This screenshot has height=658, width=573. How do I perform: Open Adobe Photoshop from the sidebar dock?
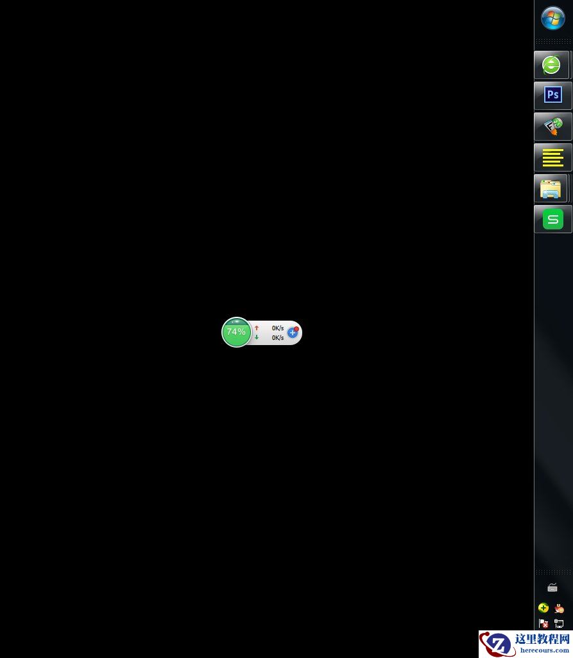coord(552,94)
